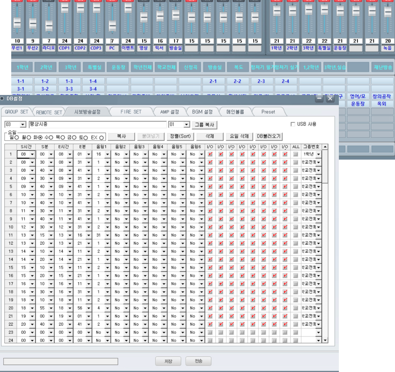This screenshot has height=372, width=395.
Task: Select the Preset tab
Action: (x=268, y=112)
